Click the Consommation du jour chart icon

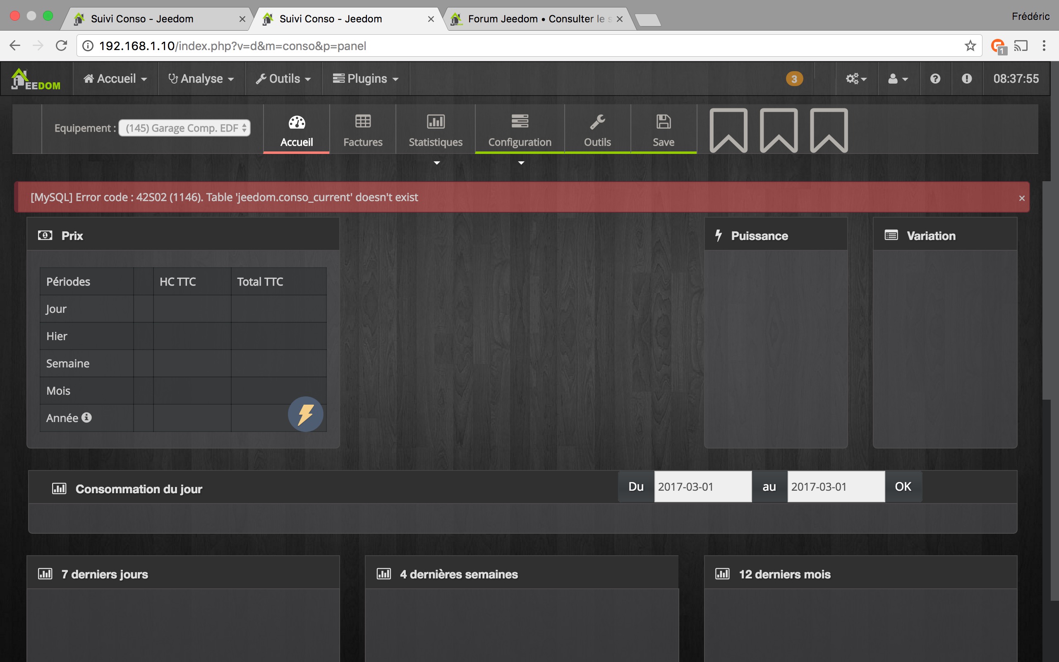tap(59, 489)
